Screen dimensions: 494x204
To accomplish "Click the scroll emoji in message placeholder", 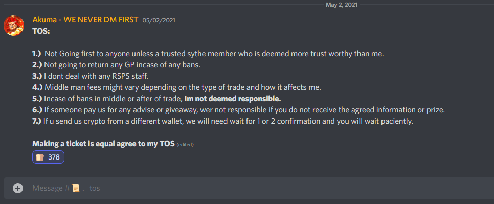I will click(x=76, y=188).
